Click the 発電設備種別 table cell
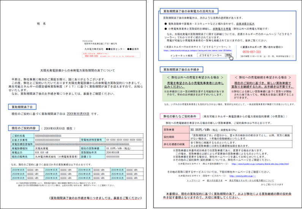302x209 pixels. point(22,148)
